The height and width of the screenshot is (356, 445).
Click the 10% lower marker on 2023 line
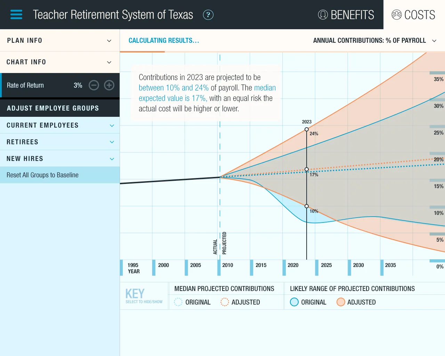(x=307, y=206)
